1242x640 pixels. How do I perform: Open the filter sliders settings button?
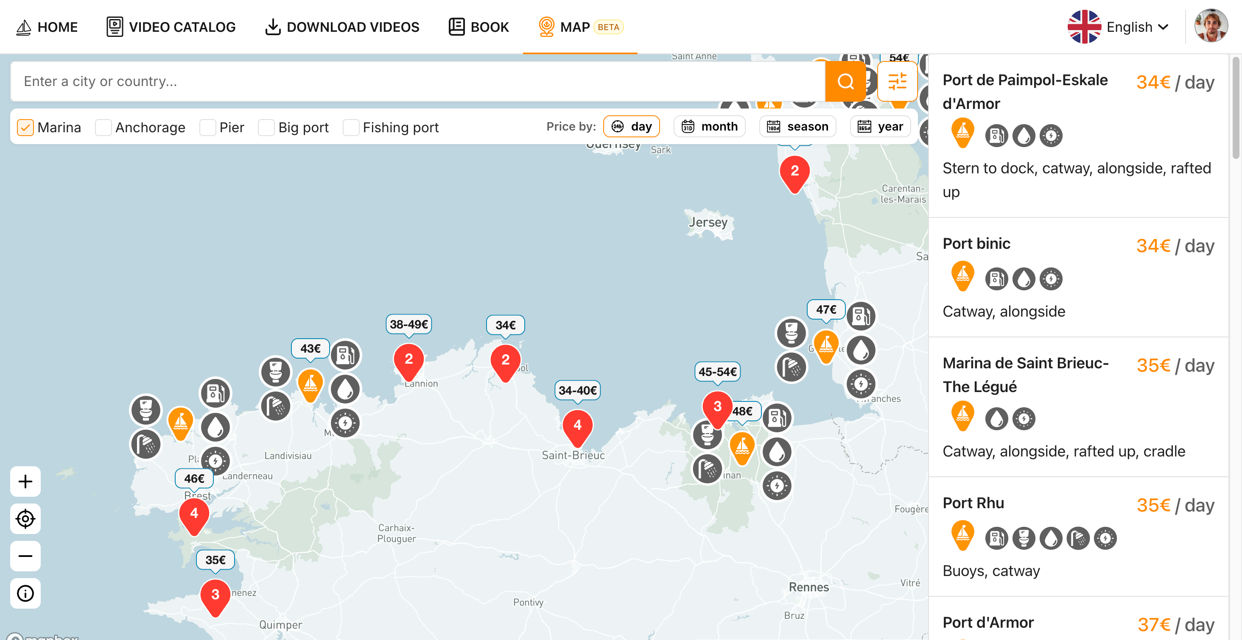(x=897, y=81)
